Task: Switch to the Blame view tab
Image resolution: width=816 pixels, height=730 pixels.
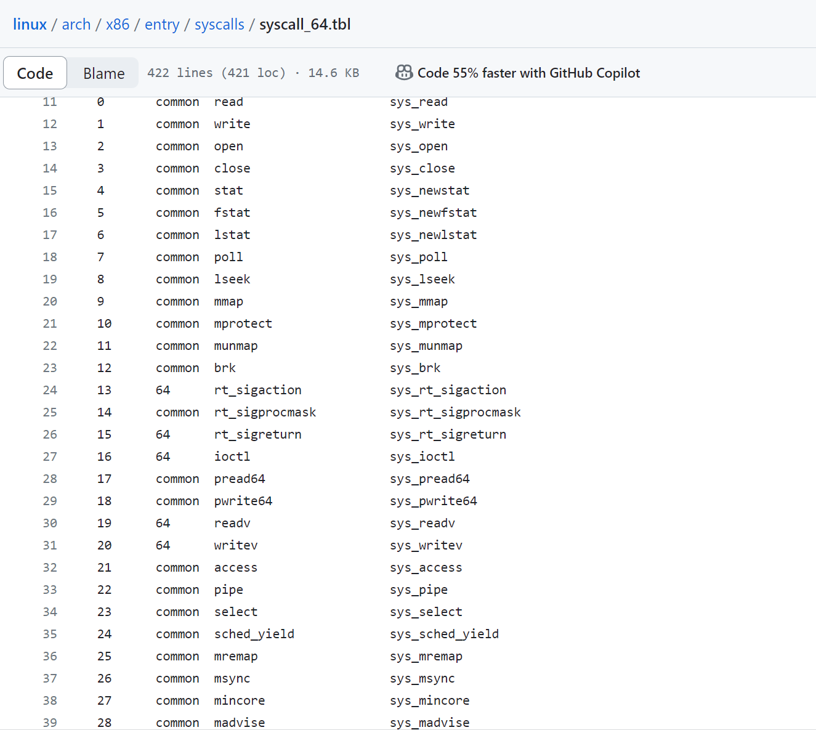Action: [x=103, y=72]
